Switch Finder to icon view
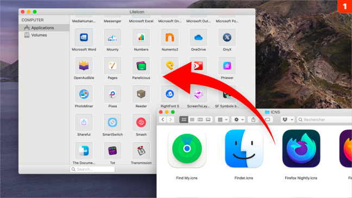The height and width of the screenshot is (198, 352). 184,119
